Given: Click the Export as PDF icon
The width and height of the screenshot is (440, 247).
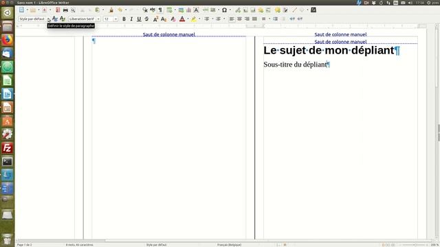Looking at the screenshot, I should point(58,10).
